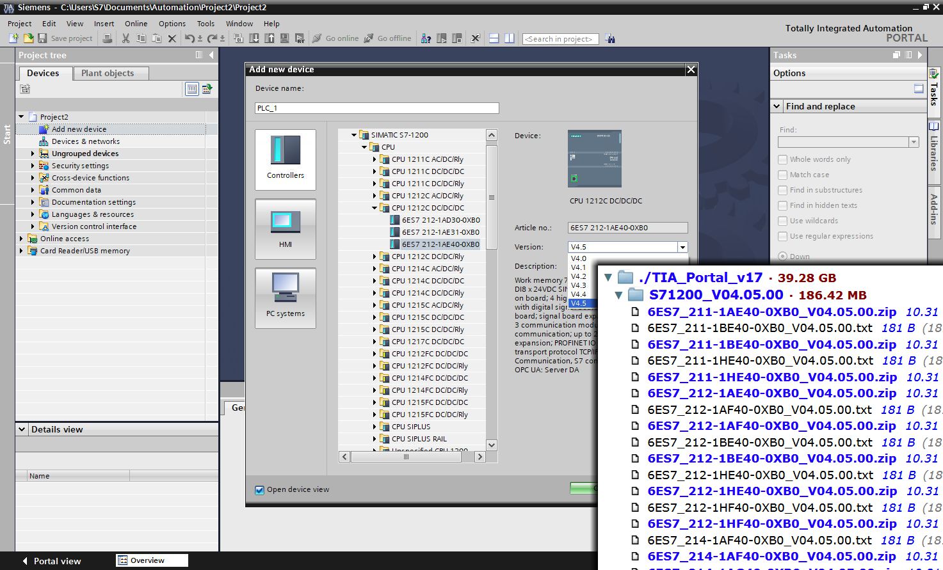Collapse Project tree with left arrow

[211, 55]
